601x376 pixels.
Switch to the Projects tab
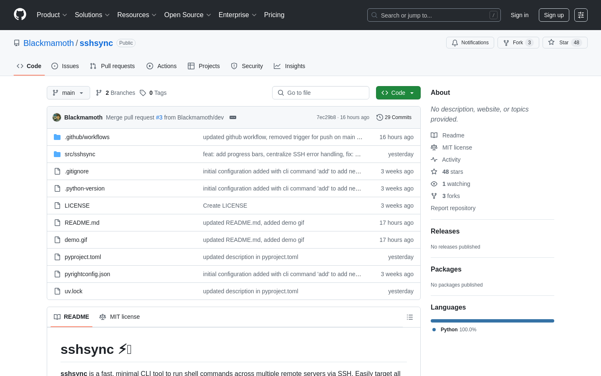click(x=204, y=66)
